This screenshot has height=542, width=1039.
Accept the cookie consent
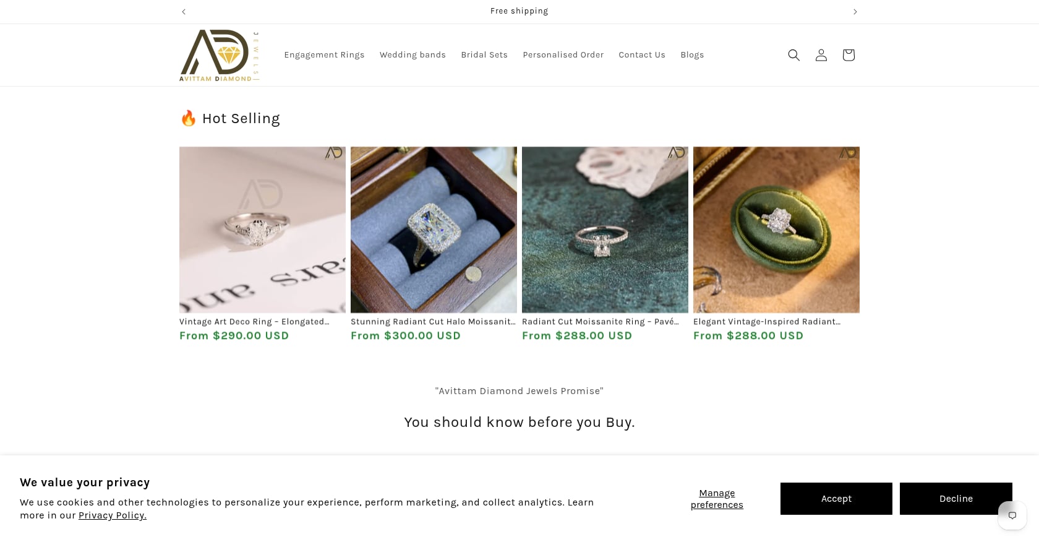click(x=836, y=499)
